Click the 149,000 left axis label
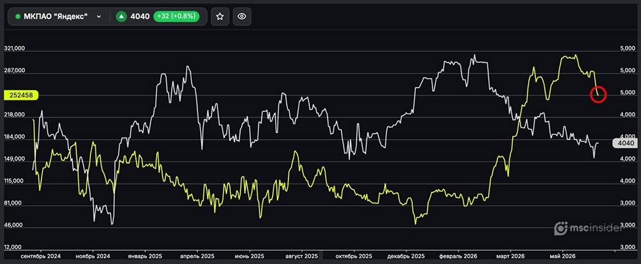 point(15,159)
